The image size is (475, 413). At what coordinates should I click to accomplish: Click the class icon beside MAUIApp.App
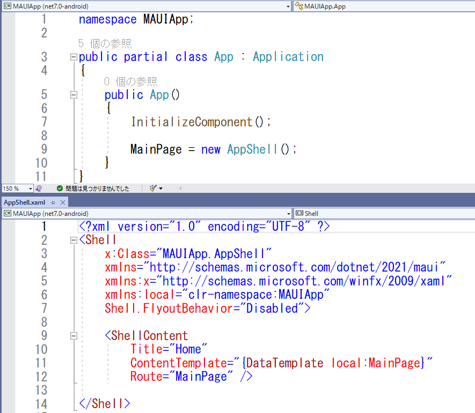click(x=299, y=6)
